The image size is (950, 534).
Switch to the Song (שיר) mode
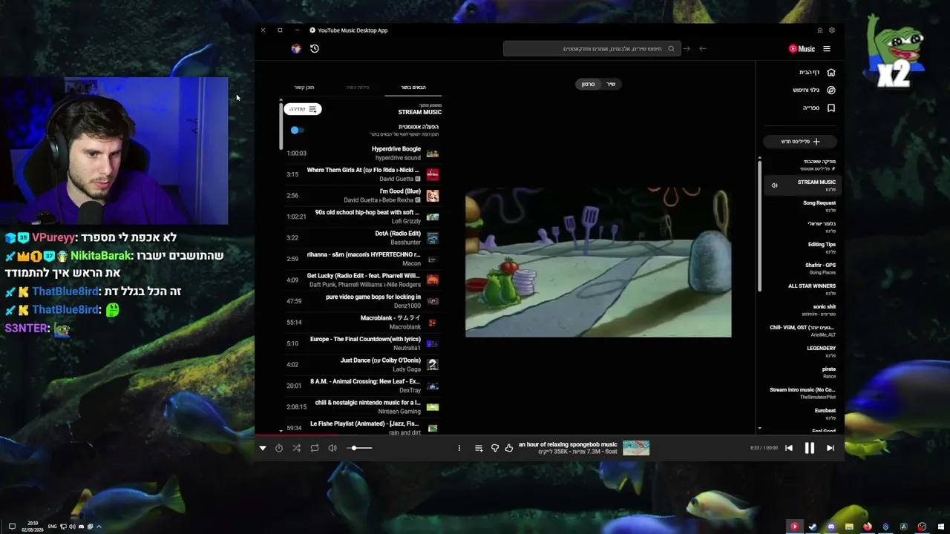[x=612, y=84]
